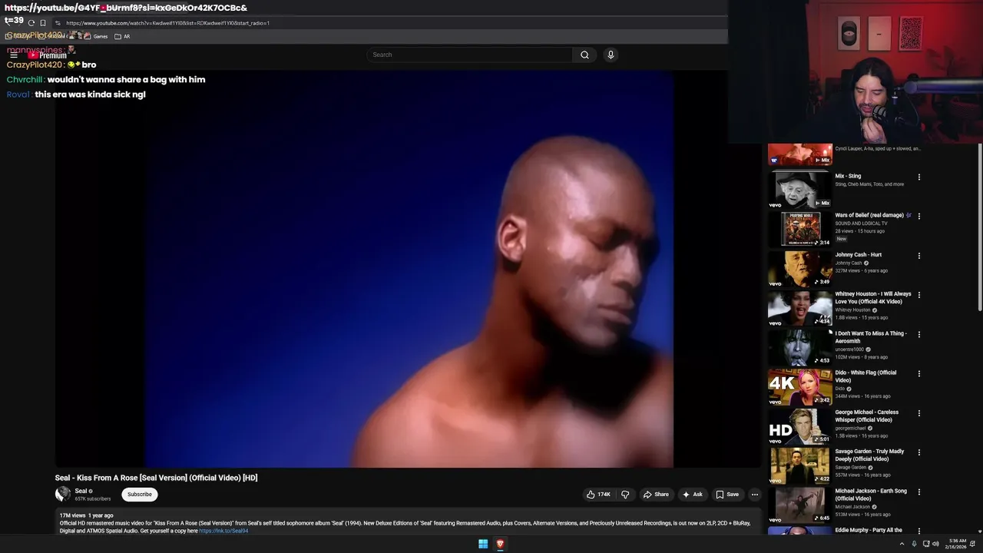Click the YouTube Premium logo

click(x=48, y=55)
